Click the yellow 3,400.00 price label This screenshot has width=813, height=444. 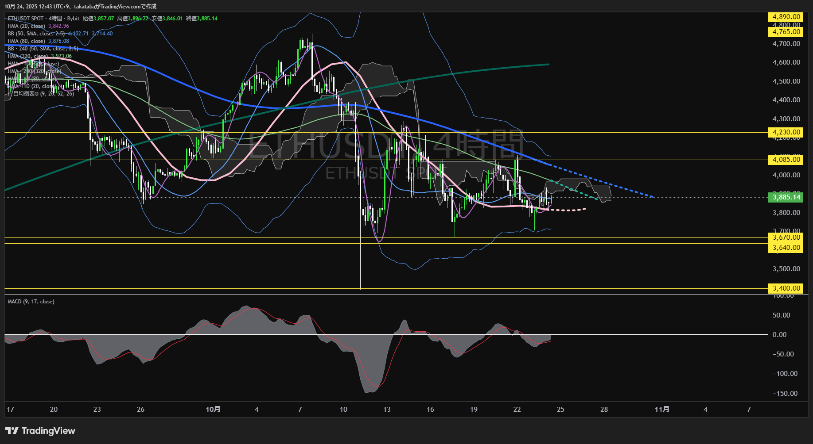click(x=786, y=288)
